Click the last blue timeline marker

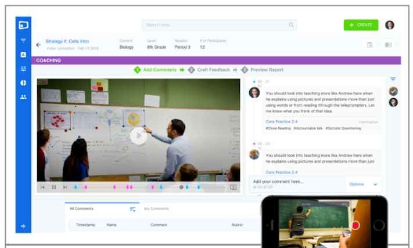click(199, 187)
